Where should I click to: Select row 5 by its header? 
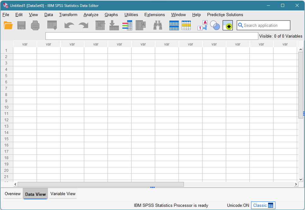[x=6, y=75]
